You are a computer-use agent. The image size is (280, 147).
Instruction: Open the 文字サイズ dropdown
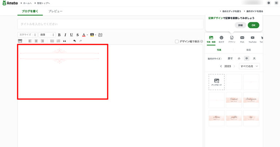click(27, 35)
